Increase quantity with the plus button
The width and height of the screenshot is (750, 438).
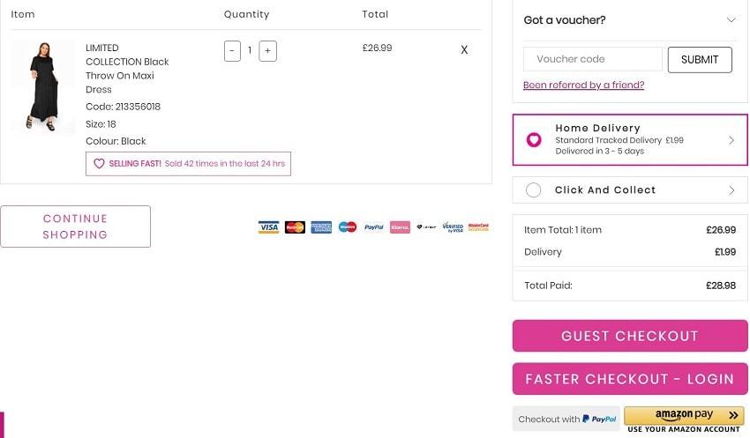click(268, 51)
